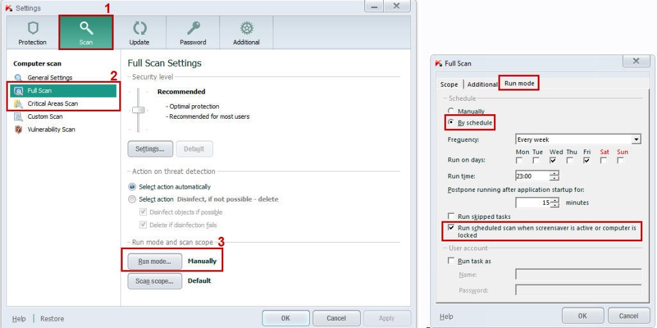Switch to the Scope tab

[449, 84]
